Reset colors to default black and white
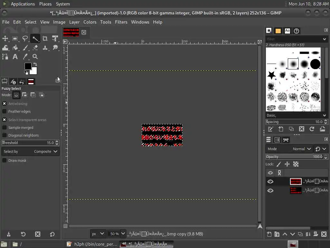 [x=26, y=73]
